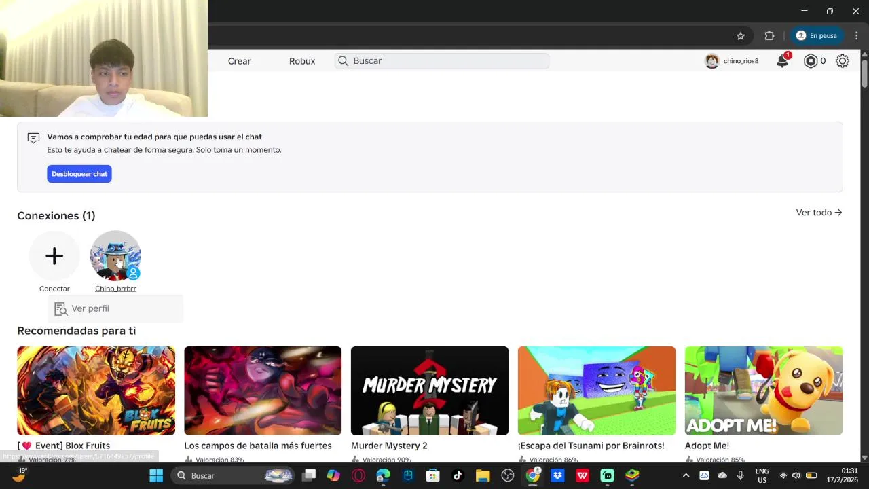Open Opera browser from the taskbar
Screen dimensions: 869x489
click(358, 475)
